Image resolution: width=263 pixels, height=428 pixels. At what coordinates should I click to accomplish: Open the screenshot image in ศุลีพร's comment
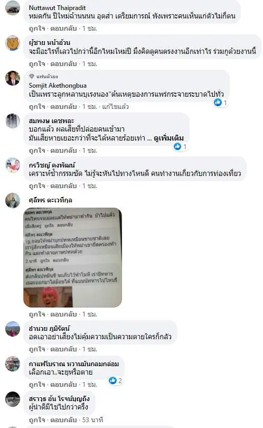coord(72,257)
